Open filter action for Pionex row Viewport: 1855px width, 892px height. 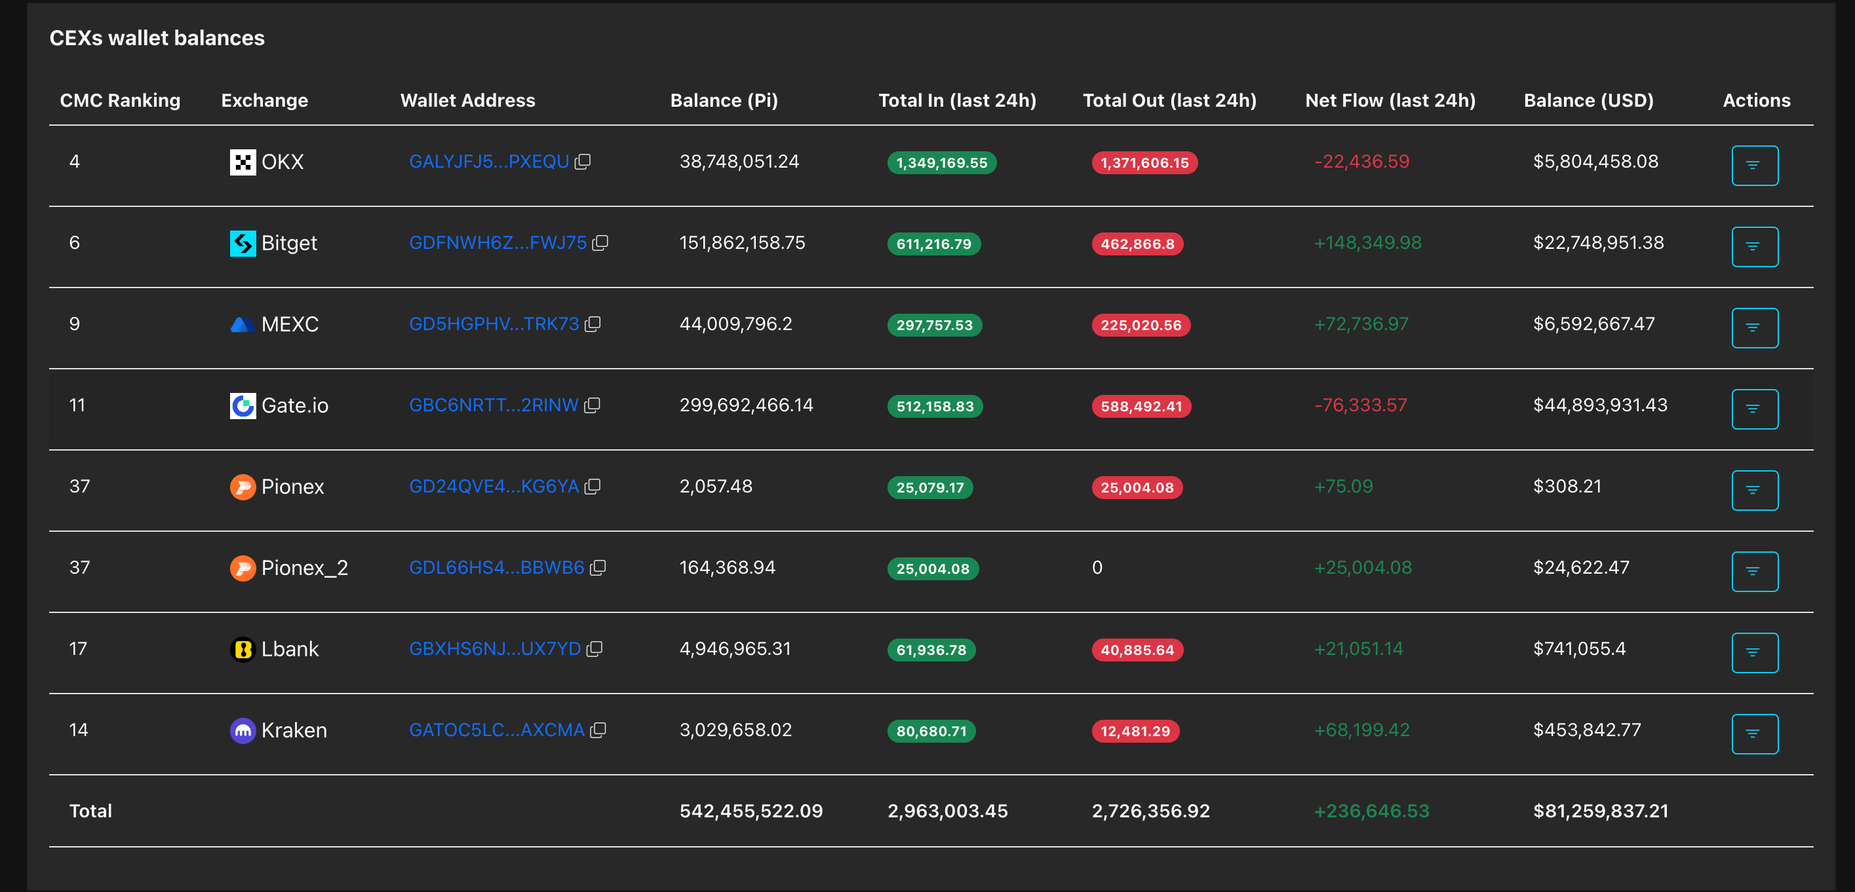[x=1754, y=491]
